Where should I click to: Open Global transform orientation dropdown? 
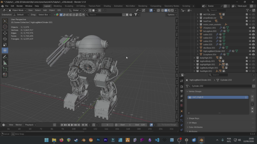tap(75, 10)
